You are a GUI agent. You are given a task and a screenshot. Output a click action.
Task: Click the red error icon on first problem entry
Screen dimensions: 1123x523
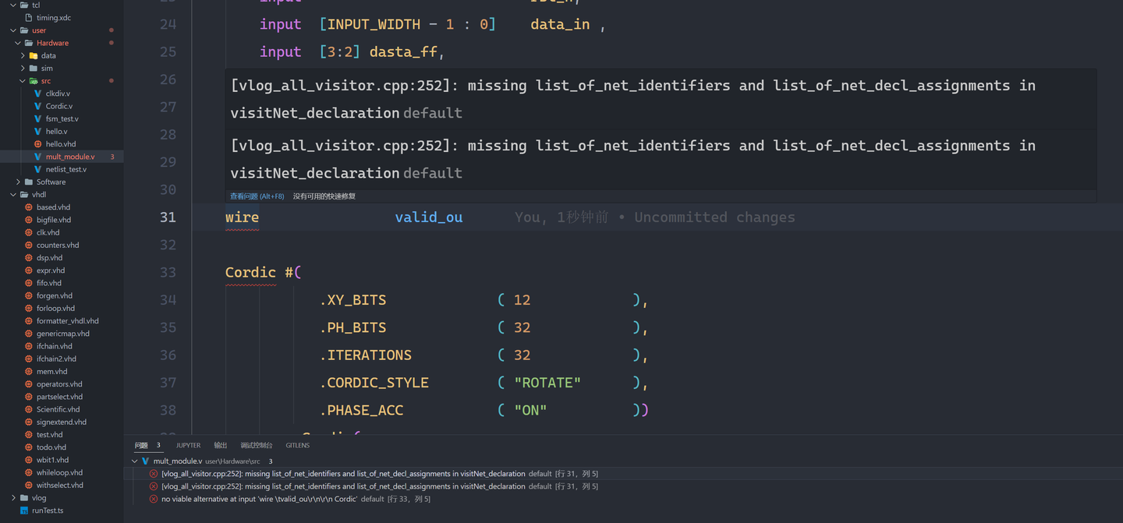153,475
